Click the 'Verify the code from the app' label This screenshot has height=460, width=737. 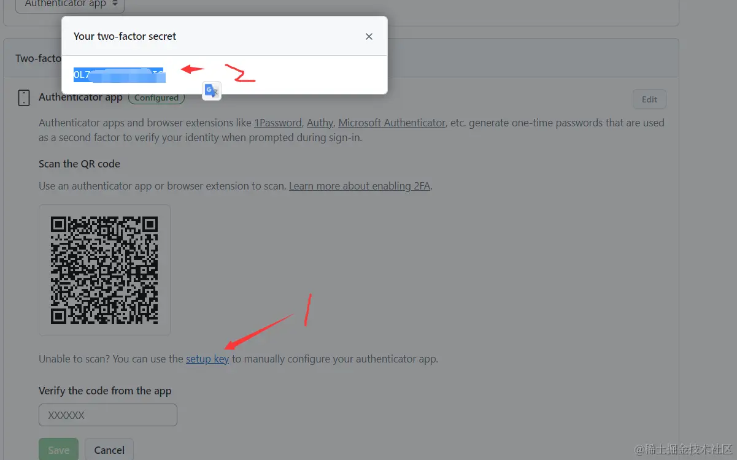click(x=105, y=391)
